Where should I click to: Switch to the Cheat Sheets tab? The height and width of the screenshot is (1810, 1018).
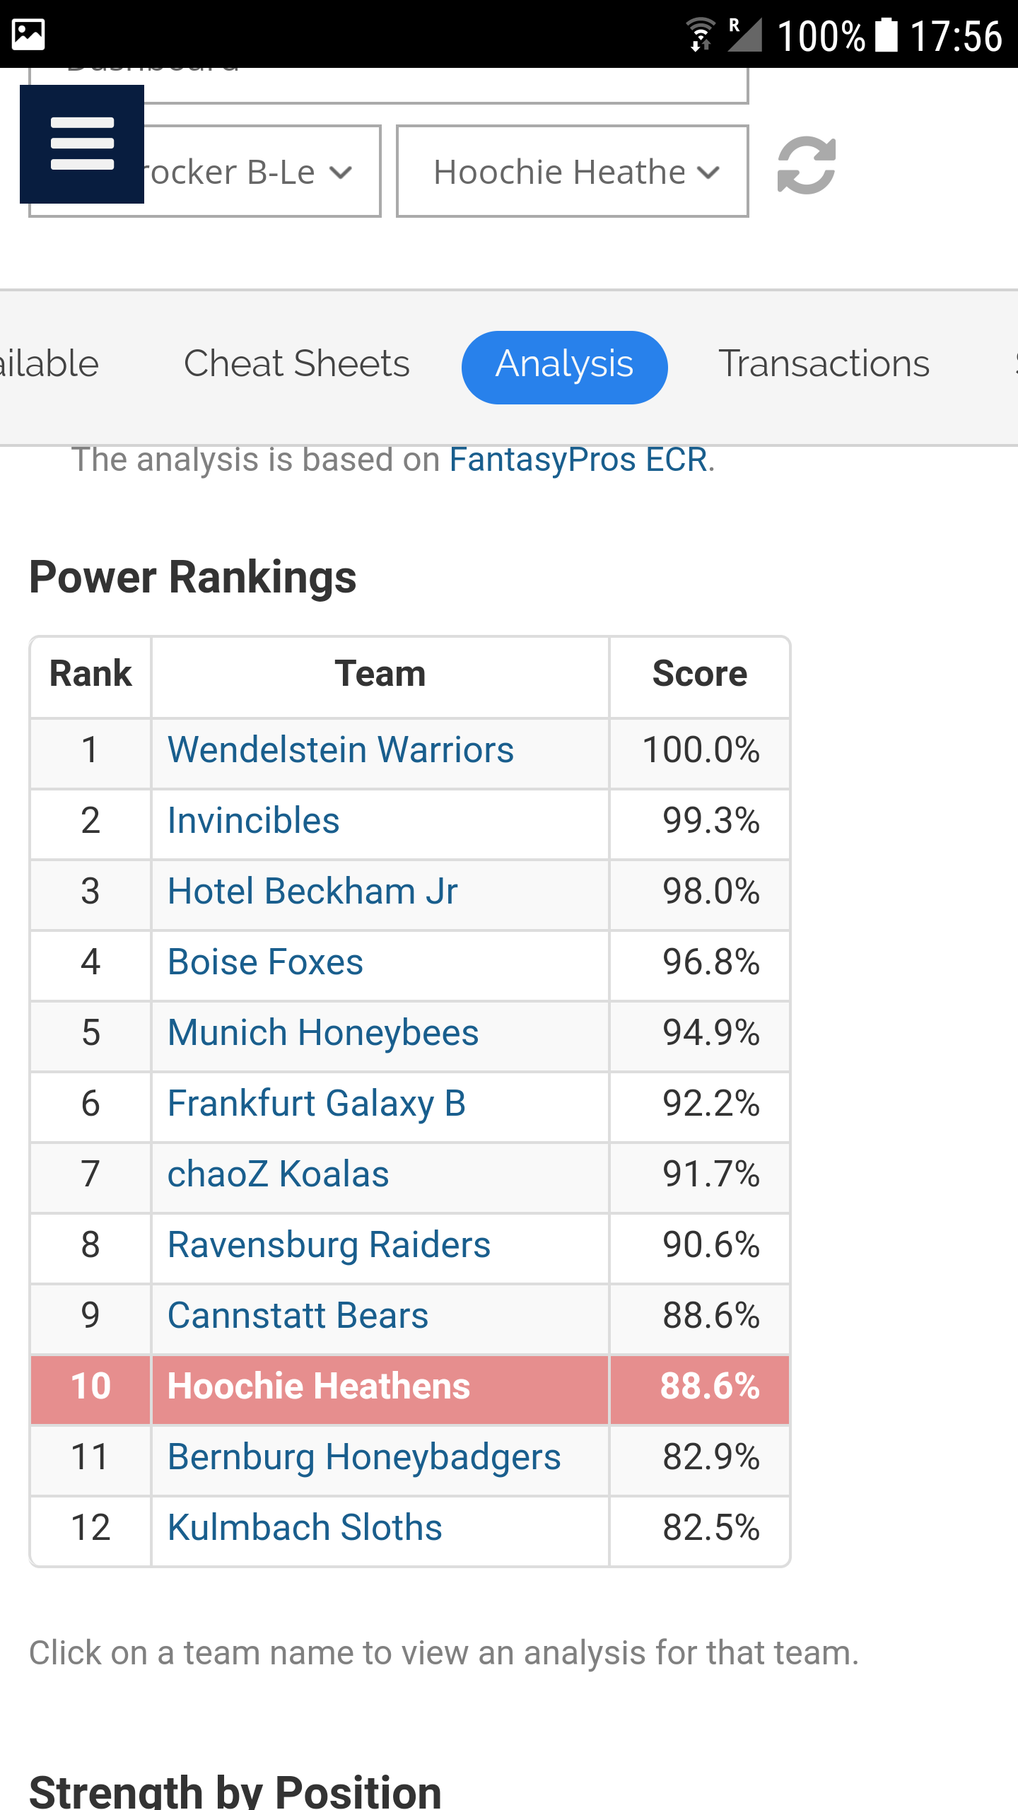297,364
